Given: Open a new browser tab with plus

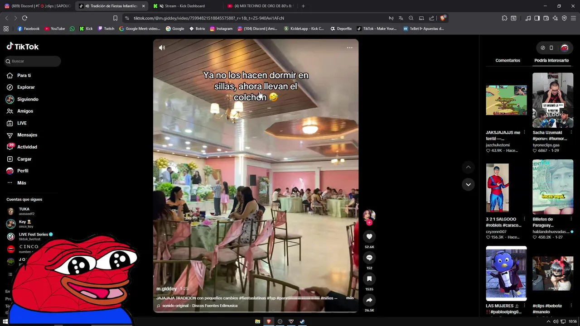Looking at the screenshot, I should tap(303, 6).
